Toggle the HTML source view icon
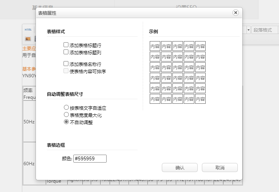Image resolution: width=279 pixels, height=192 pixels. [28, 30]
